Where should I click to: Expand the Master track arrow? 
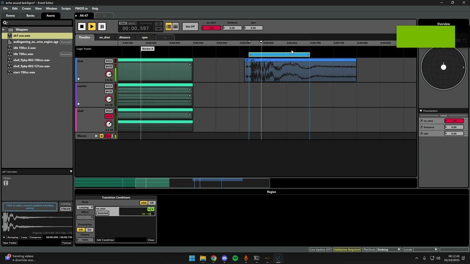point(96,136)
